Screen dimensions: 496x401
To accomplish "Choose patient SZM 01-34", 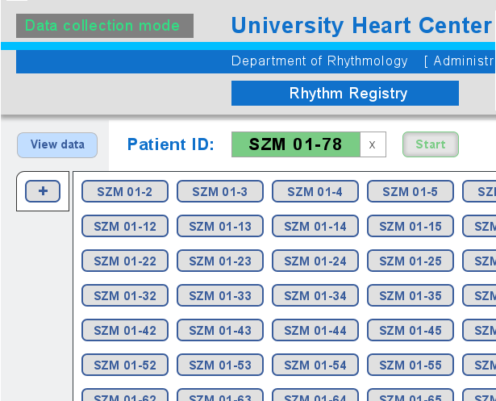I will pyautogui.click(x=315, y=296).
